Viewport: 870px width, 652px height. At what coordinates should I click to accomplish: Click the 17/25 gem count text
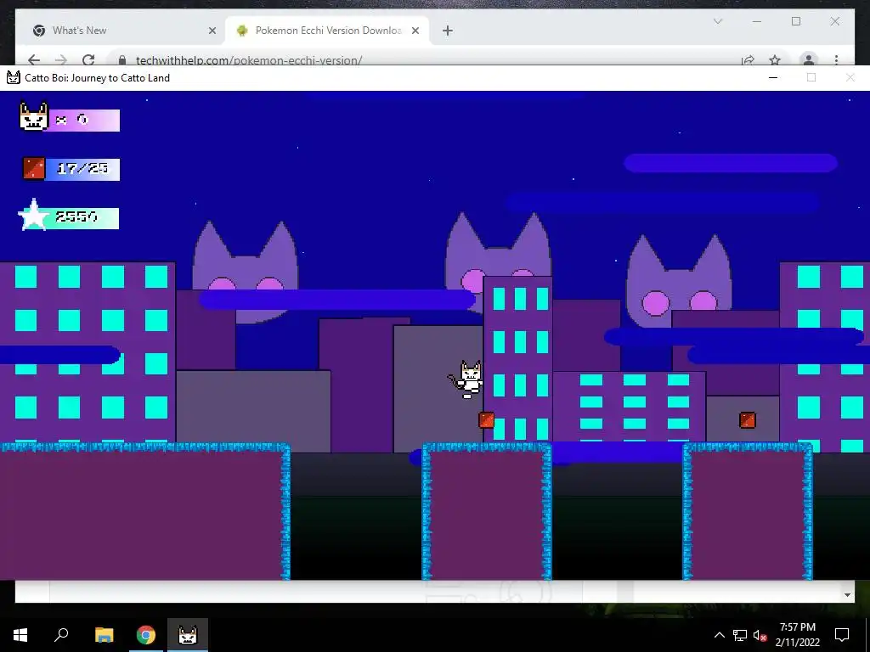[82, 168]
